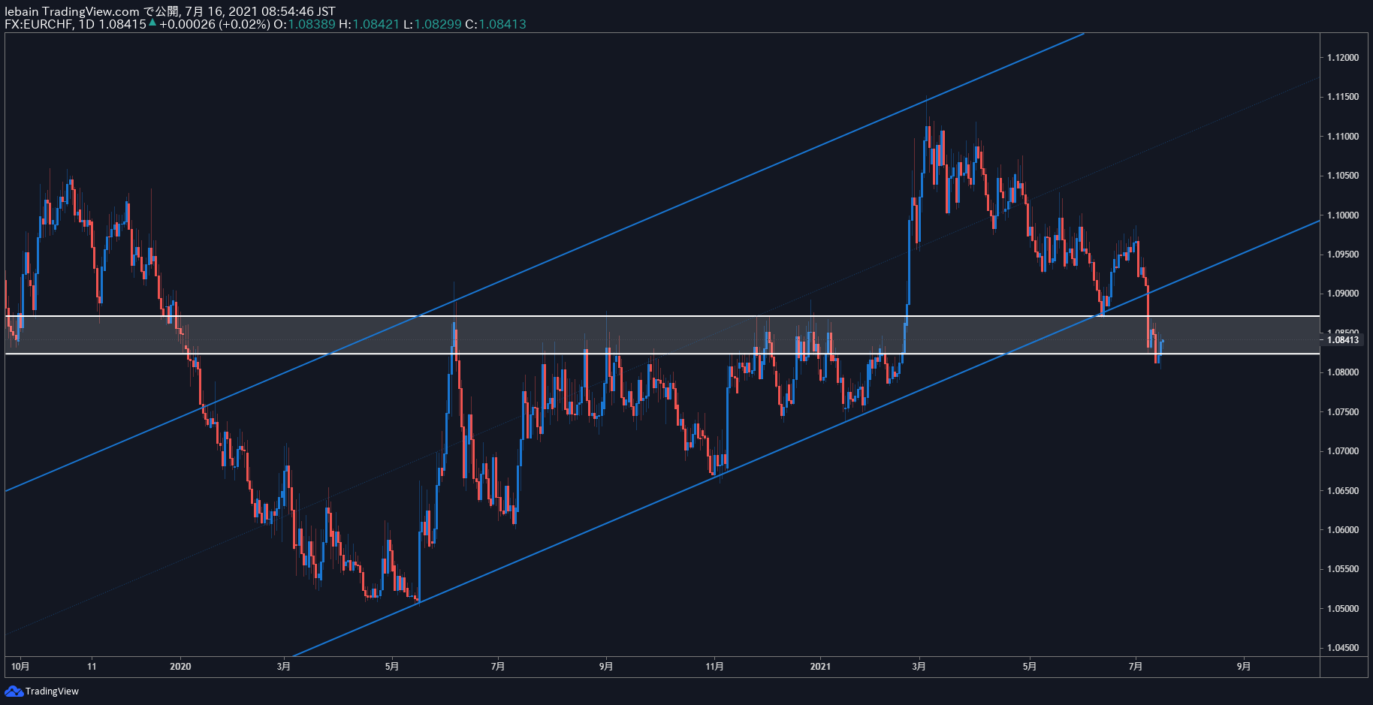Click the FX:EURCHF symbol label
1373x705 pixels.
point(39,24)
